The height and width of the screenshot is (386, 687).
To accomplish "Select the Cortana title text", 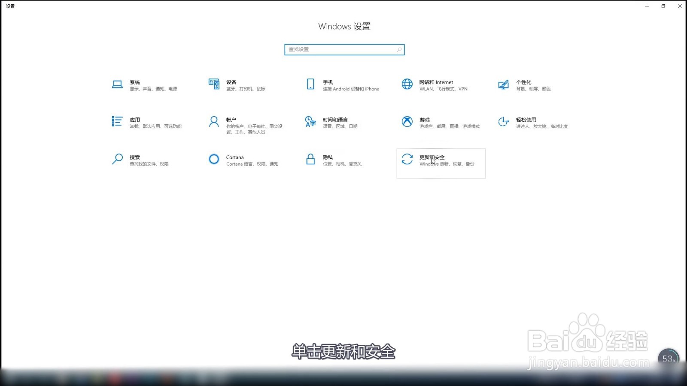I will [x=235, y=157].
